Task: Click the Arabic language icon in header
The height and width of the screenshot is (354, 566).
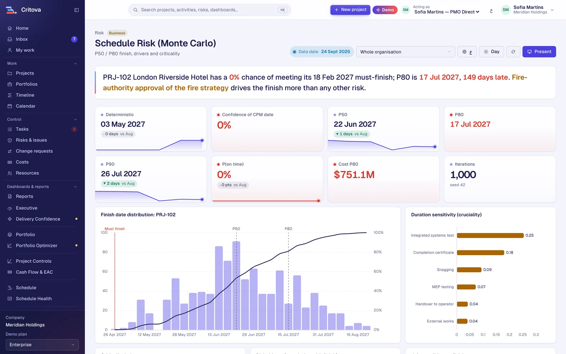Action: click(x=491, y=10)
